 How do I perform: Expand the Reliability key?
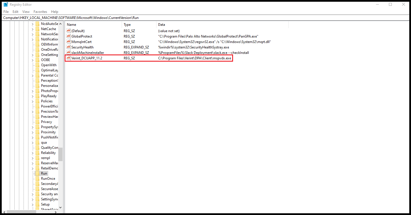[x=33, y=153]
